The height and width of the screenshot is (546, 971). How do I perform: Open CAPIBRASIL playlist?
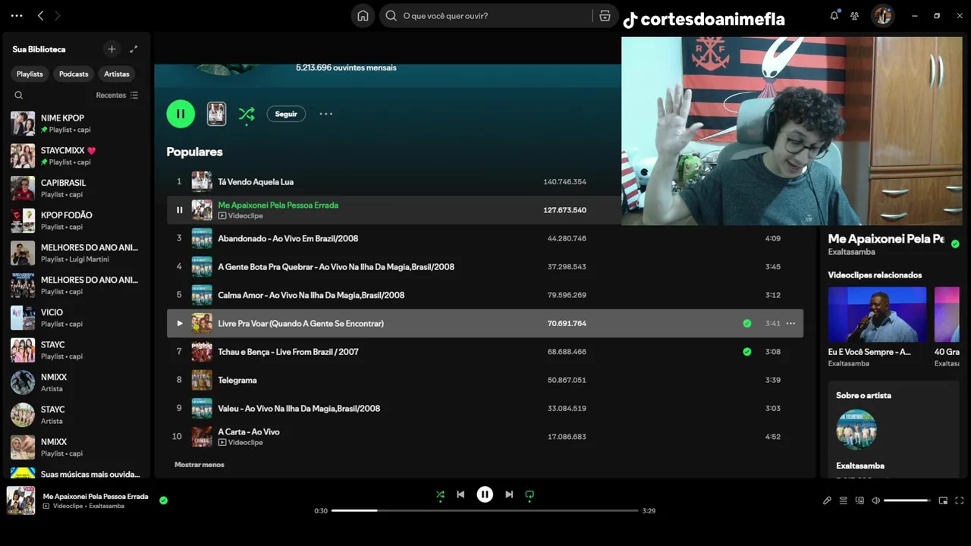click(x=76, y=188)
